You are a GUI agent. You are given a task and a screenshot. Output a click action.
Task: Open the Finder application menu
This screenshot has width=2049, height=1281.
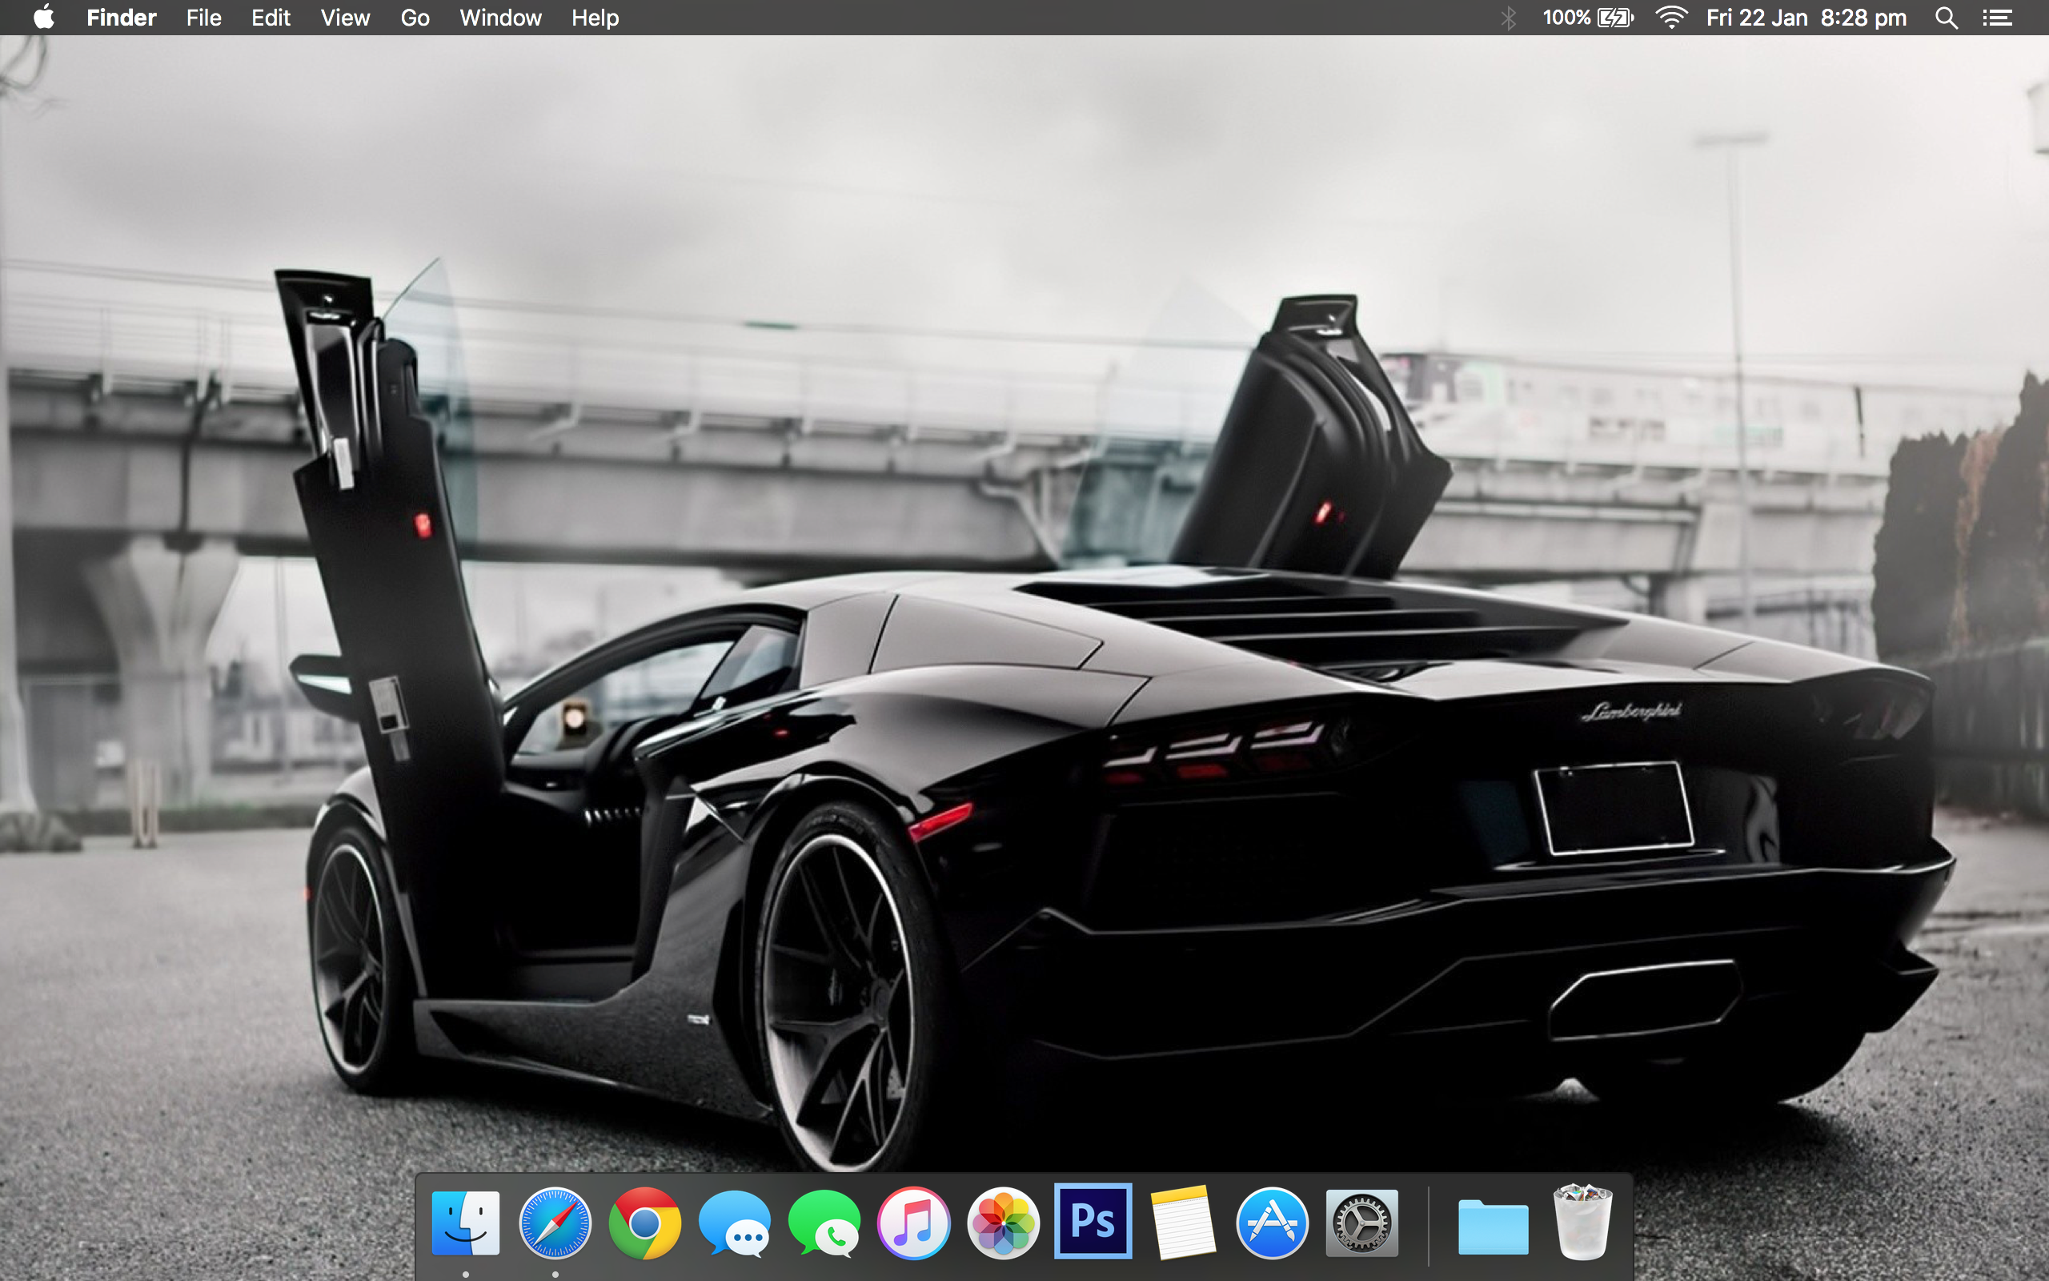pyautogui.click(x=121, y=17)
